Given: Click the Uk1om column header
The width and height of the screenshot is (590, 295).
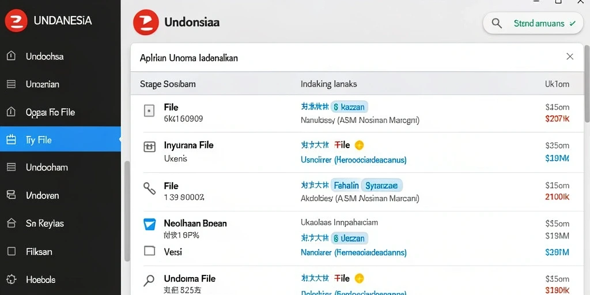Looking at the screenshot, I should [x=557, y=84].
